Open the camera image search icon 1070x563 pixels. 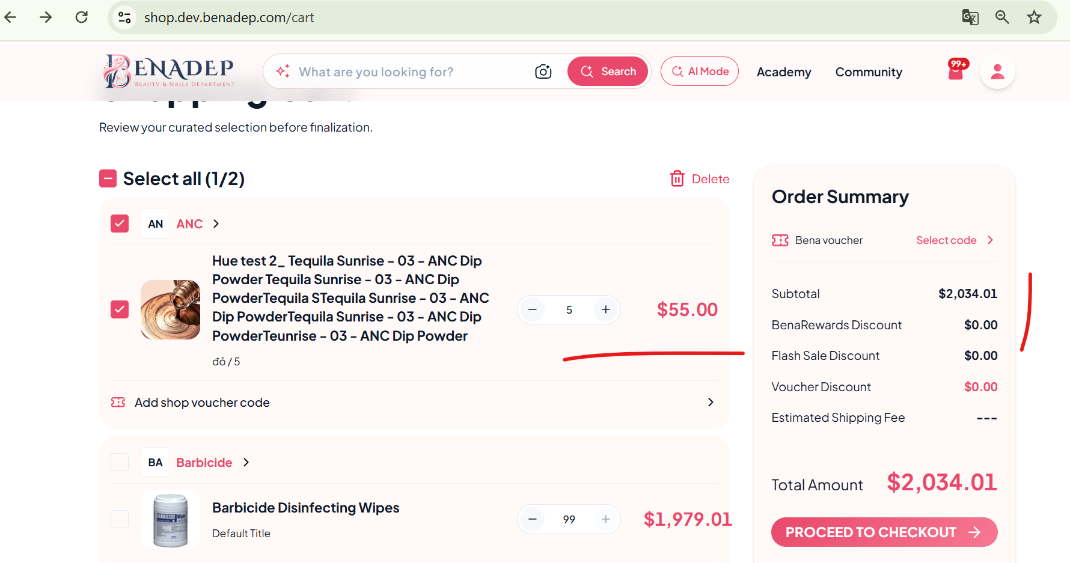tap(543, 72)
